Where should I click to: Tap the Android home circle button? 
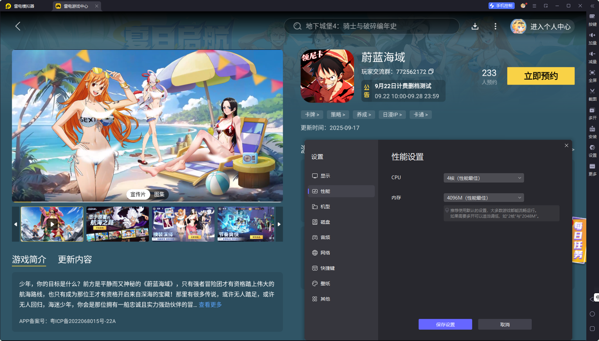[592, 314]
